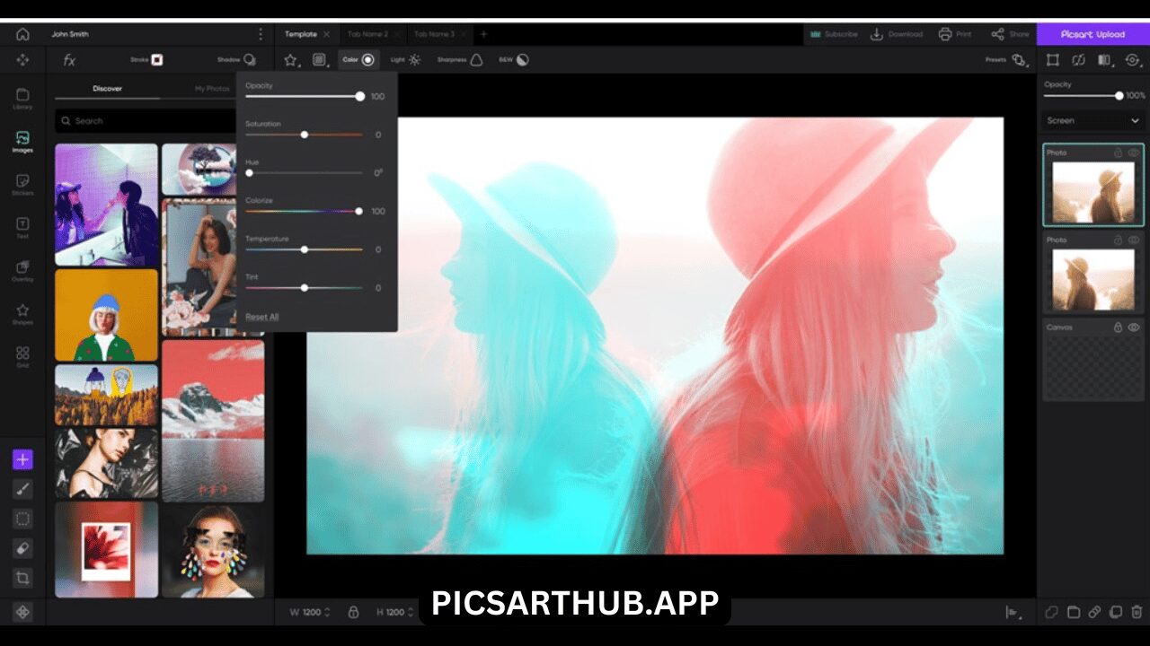Open the star favorites dropdown
The height and width of the screenshot is (646, 1150).
pos(291,60)
